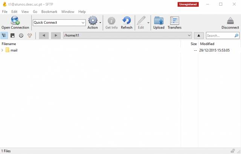
Task: Open the Bookmark menu
Action: tap(49, 12)
